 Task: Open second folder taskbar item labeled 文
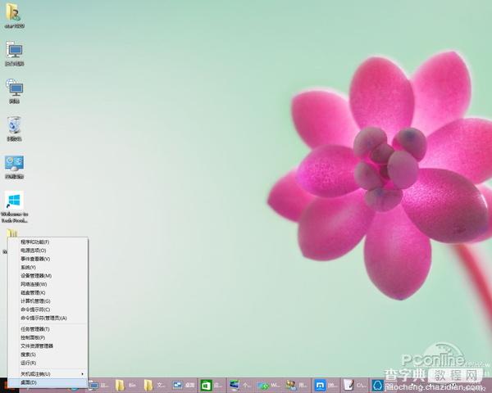click(x=154, y=386)
